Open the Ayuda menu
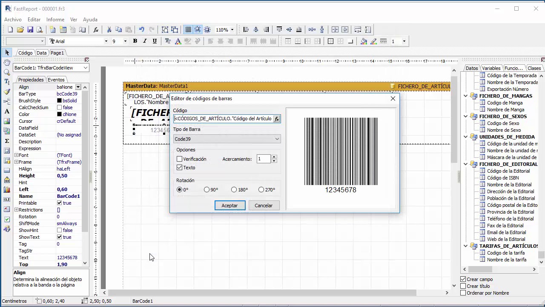 (90, 20)
